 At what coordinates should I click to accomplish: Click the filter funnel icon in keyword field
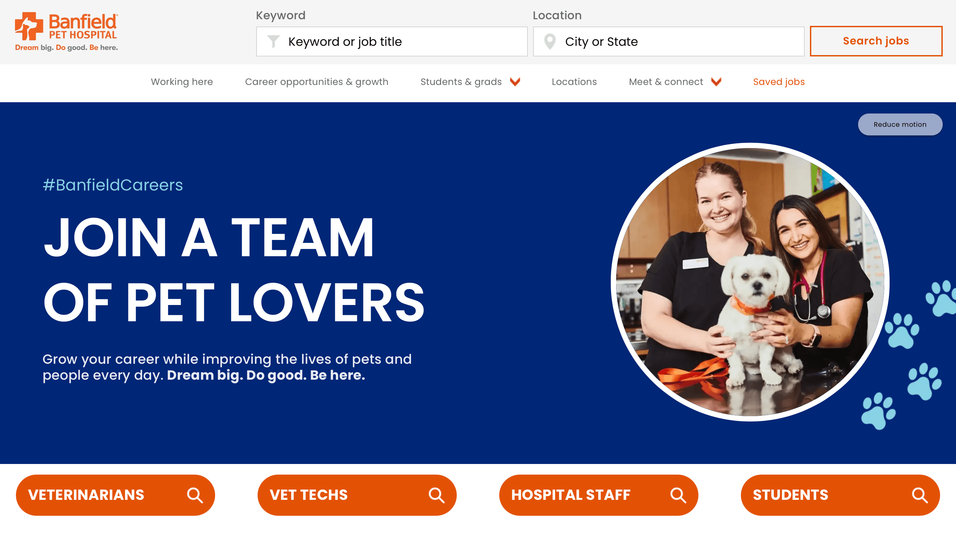[274, 41]
